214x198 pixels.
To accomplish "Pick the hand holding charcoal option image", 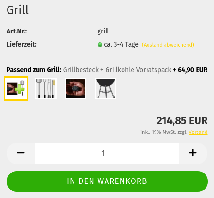I will (75, 89).
